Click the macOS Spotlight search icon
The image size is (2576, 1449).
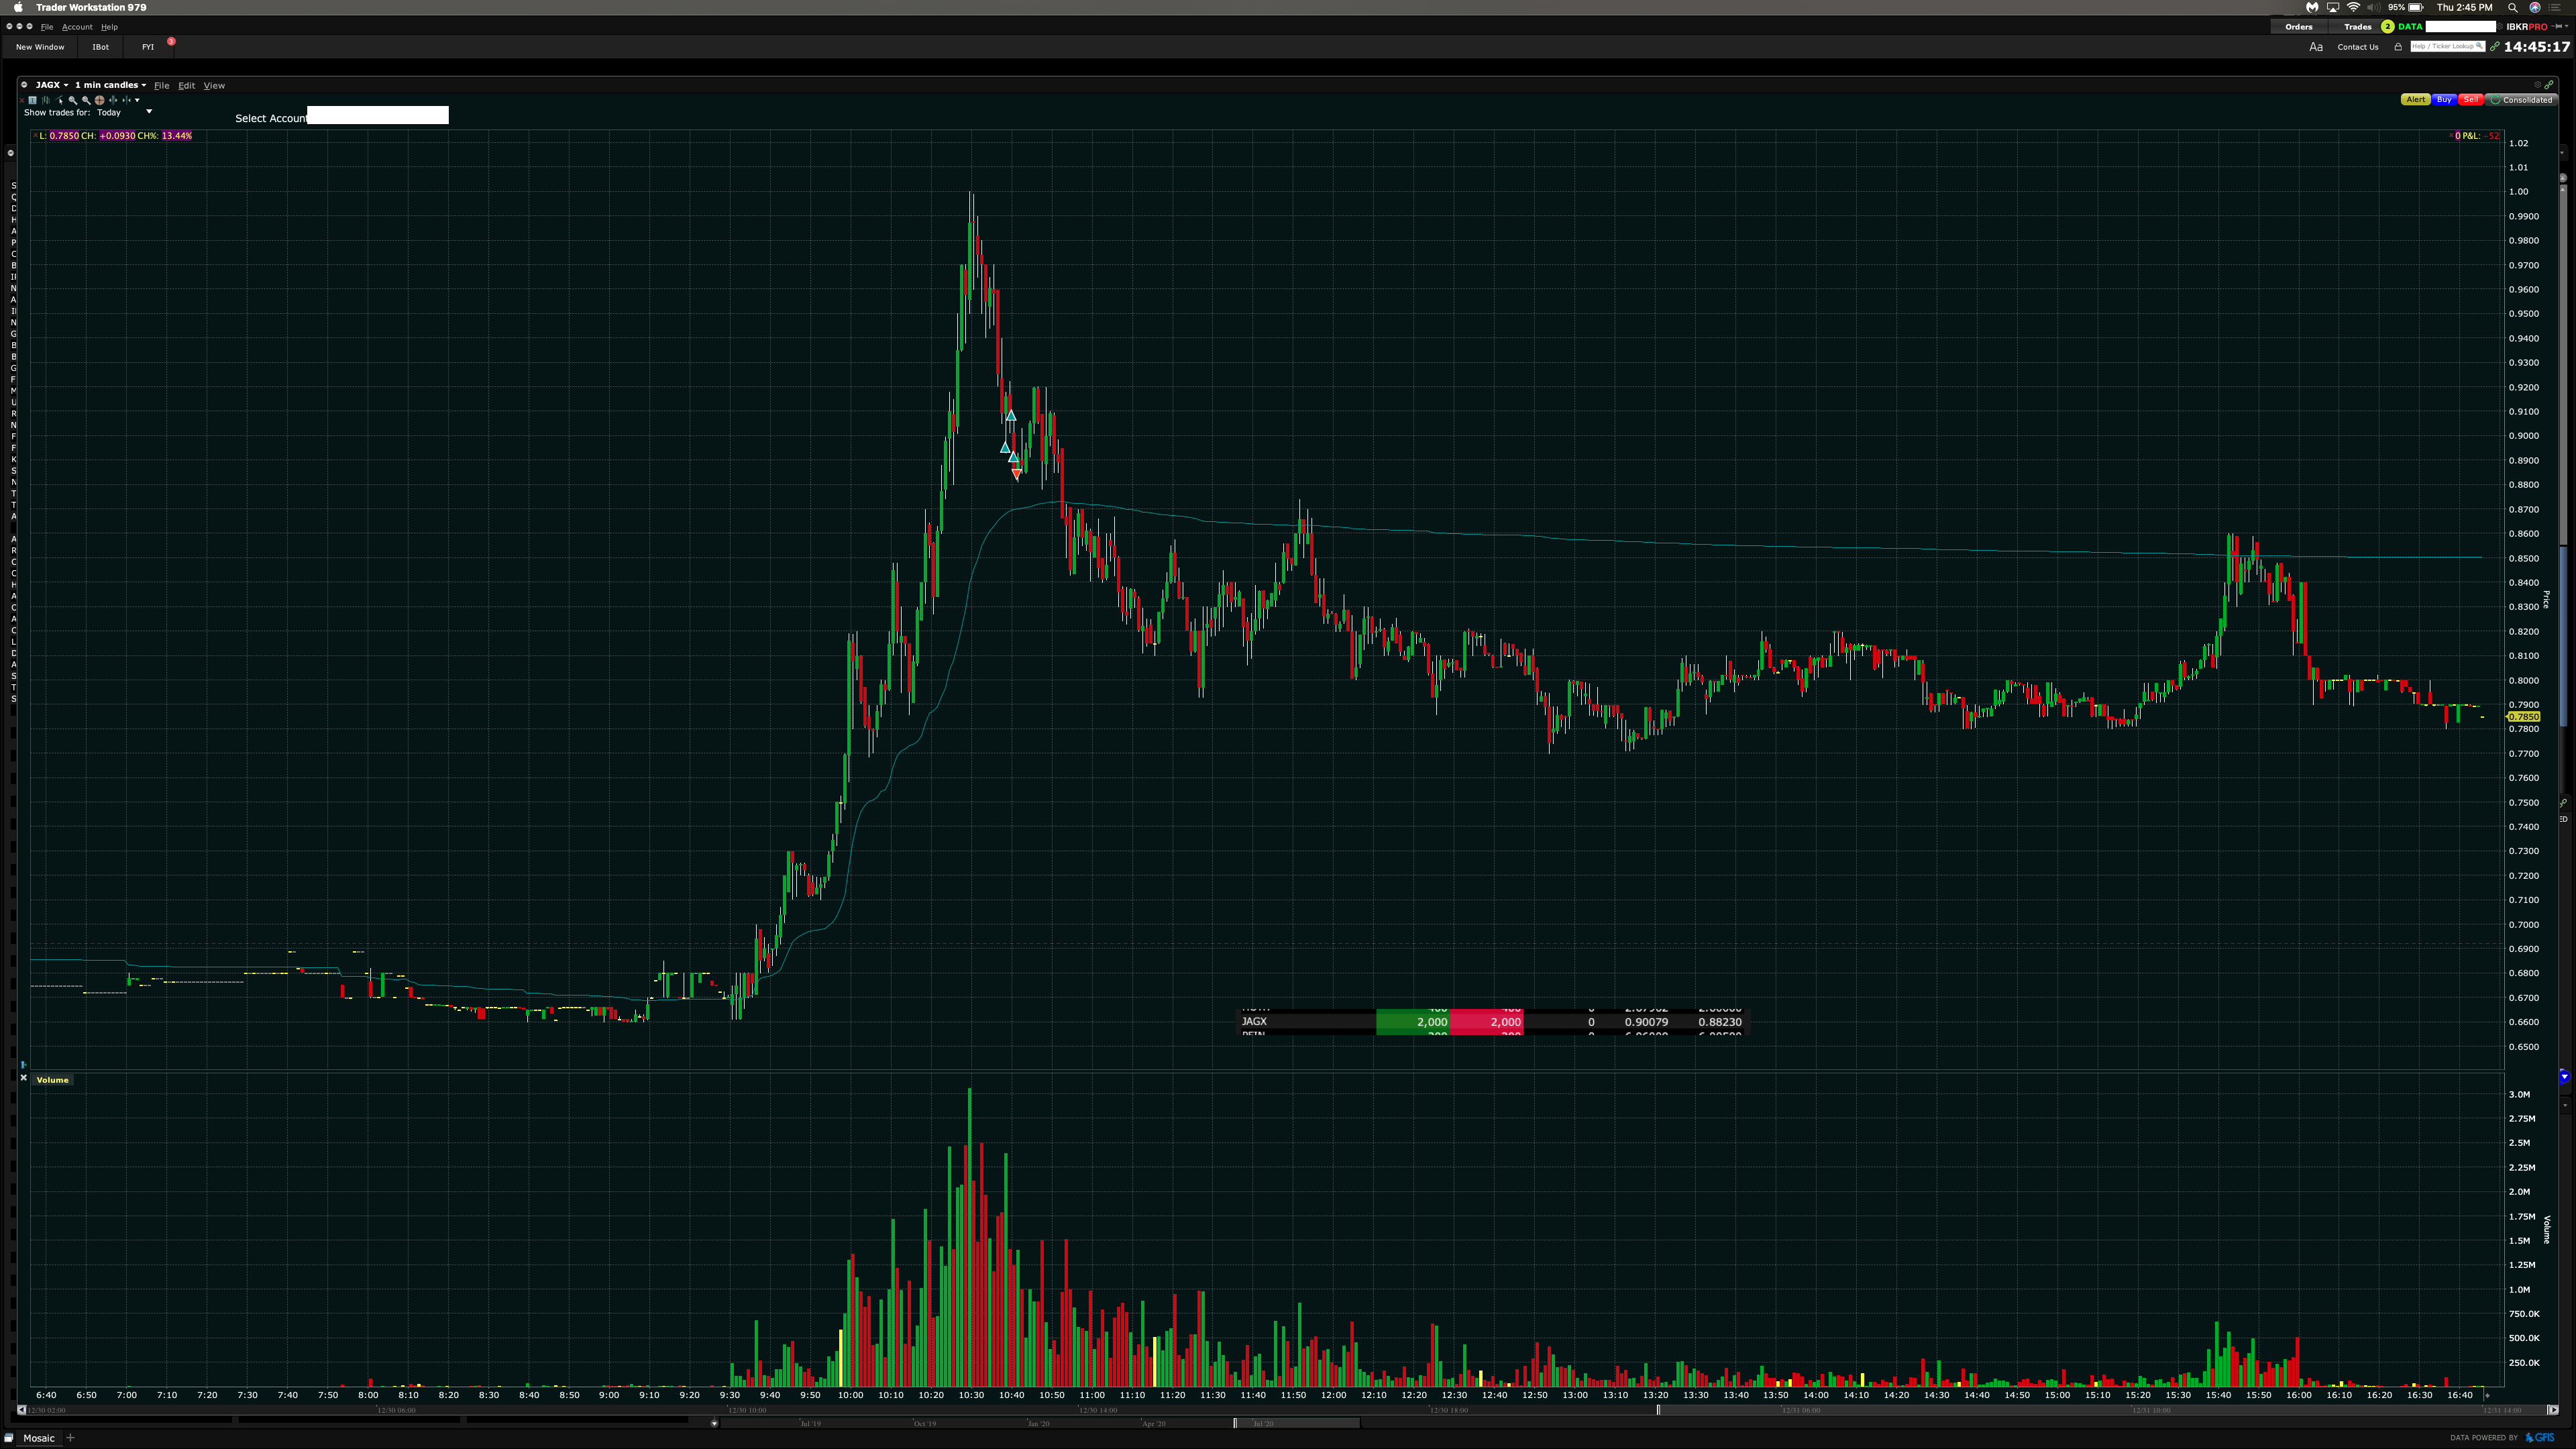2512,7
